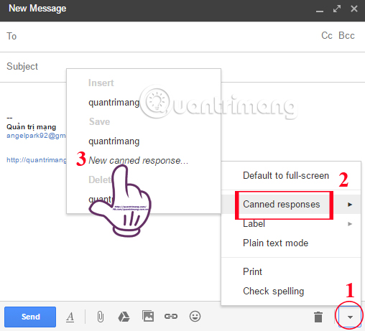
Task: Discard draft with the trash icon
Action: pos(318,317)
